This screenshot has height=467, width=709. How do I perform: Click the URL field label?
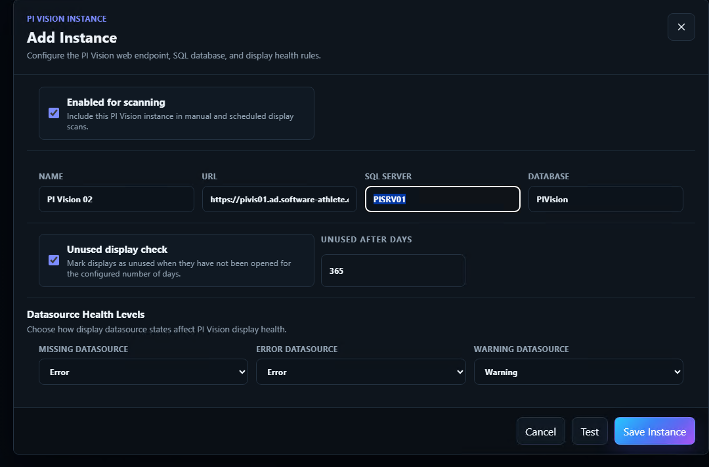(x=209, y=177)
